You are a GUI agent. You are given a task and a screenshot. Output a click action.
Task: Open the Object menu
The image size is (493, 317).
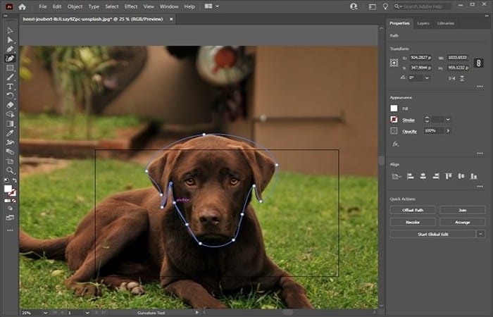point(75,6)
